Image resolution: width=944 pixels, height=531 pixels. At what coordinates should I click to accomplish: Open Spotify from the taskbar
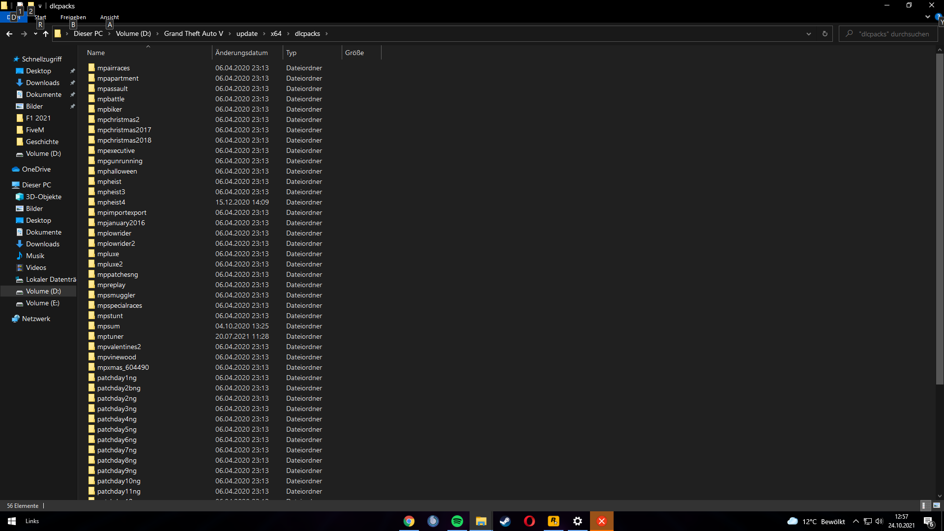click(x=457, y=521)
